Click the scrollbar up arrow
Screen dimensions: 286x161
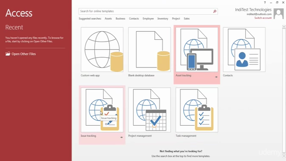pyautogui.click(x=284, y=27)
